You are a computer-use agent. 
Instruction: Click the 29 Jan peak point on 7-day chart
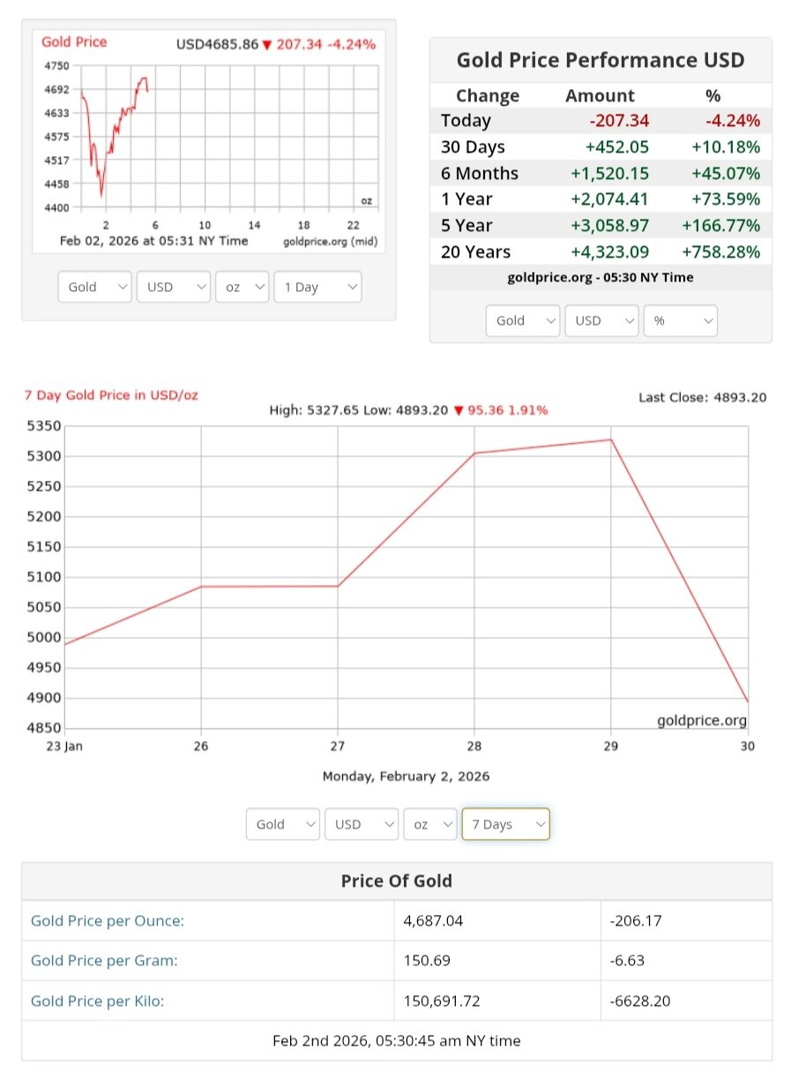point(611,439)
